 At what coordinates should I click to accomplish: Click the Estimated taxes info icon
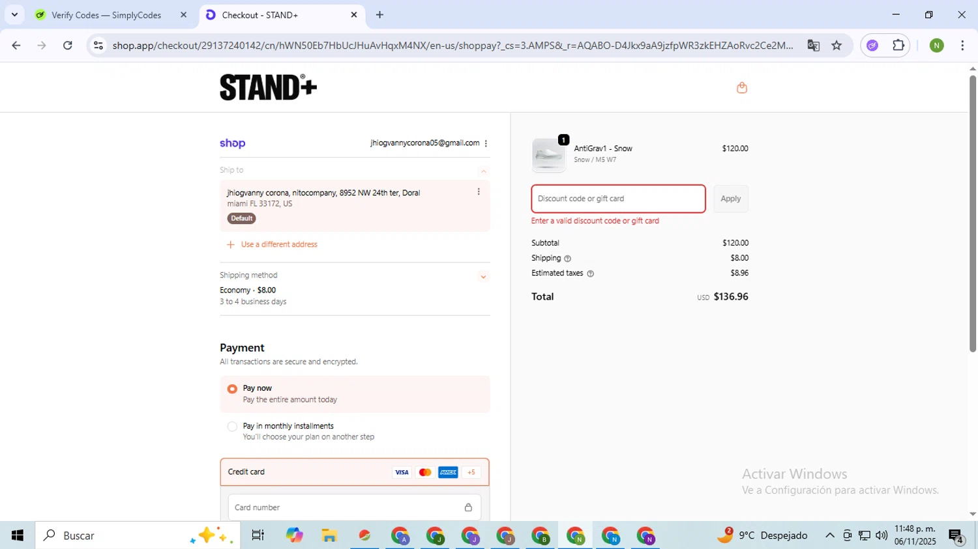coord(590,274)
